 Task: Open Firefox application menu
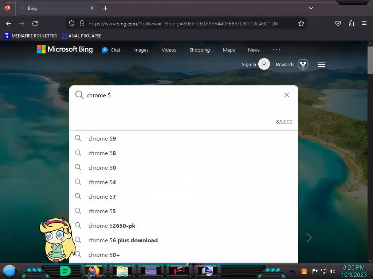[x=364, y=23]
